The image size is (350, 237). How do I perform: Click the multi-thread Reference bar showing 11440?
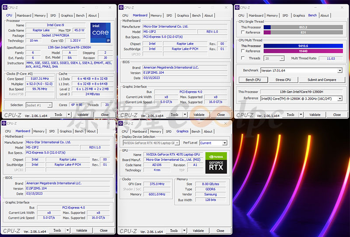click(x=303, y=51)
